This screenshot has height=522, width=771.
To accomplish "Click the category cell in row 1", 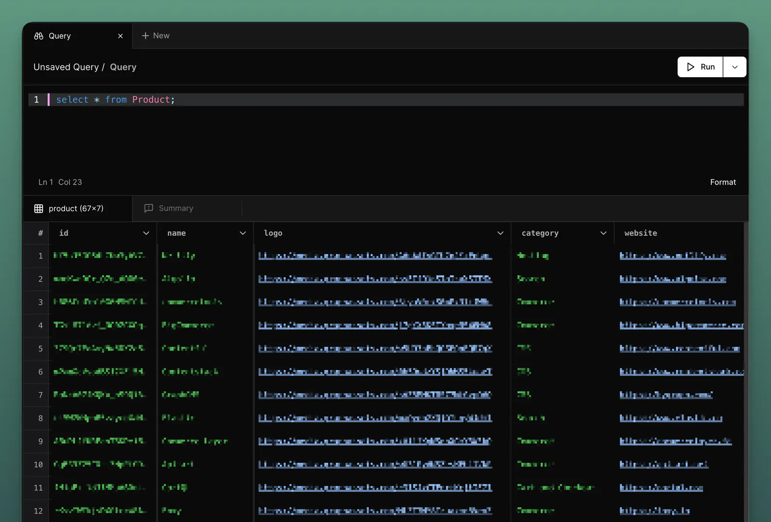I will [562, 256].
